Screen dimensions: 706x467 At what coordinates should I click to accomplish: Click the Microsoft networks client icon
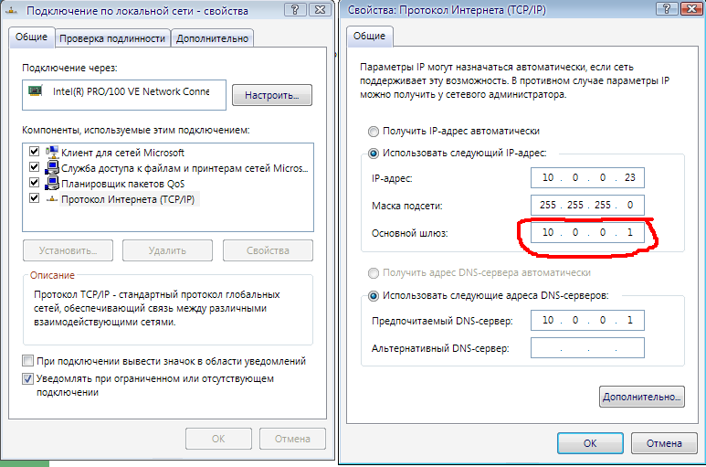click(x=52, y=153)
